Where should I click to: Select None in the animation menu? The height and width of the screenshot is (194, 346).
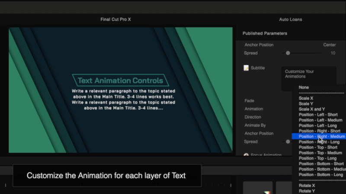pos(304,88)
